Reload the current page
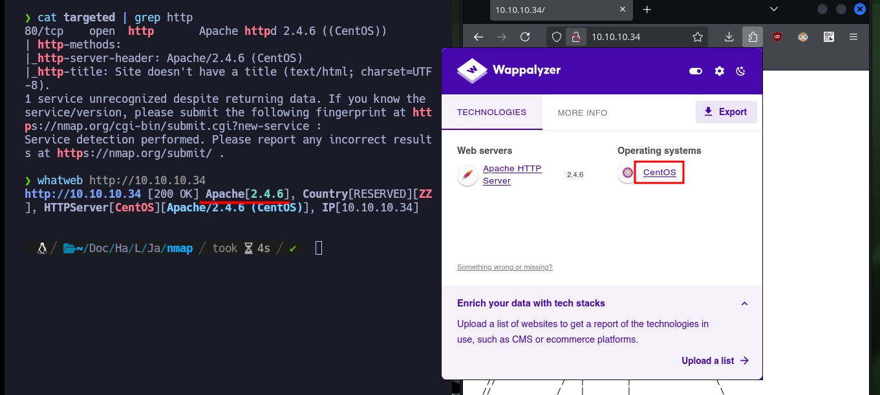 point(525,37)
